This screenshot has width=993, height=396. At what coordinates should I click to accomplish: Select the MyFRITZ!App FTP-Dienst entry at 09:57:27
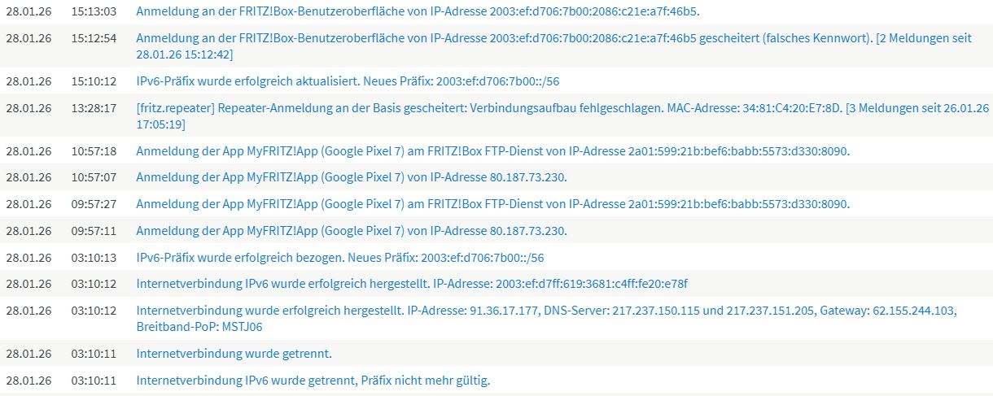(492, 204)
